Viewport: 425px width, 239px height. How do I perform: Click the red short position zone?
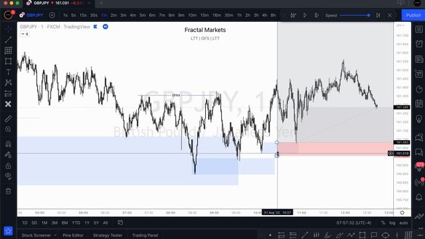tap(335, 149)
